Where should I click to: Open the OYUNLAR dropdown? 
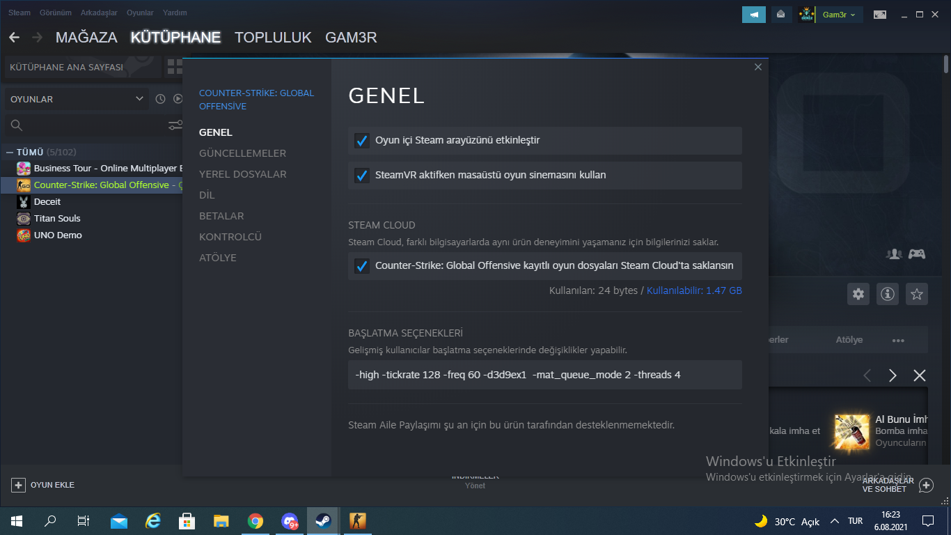coord(77,99)
